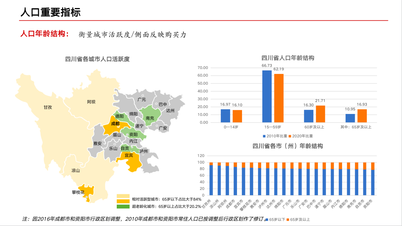Select the red 人口年龄结构 subtitle text
Image resolution: width=402 pixels, height=226 pixels.
tap(44, 34)
